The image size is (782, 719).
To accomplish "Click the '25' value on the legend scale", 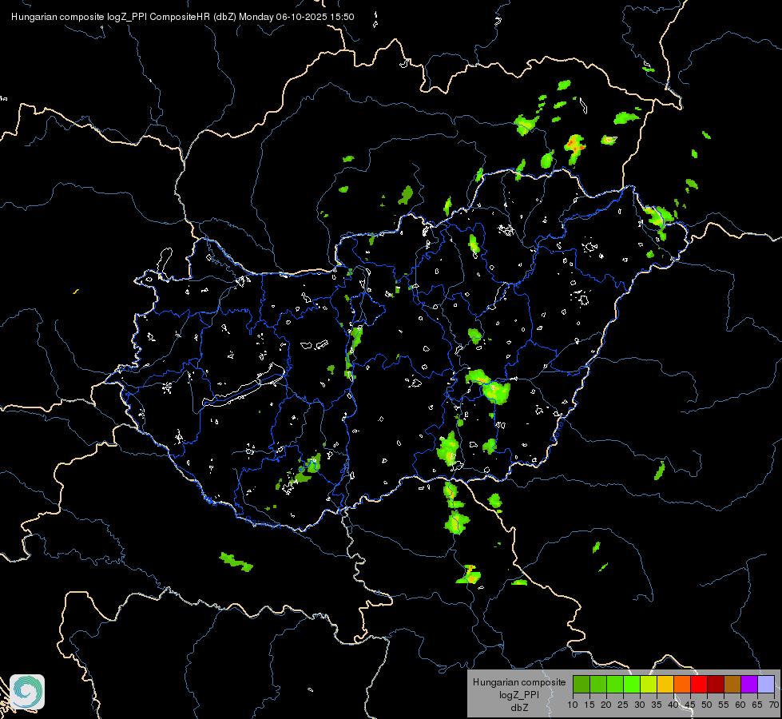I will tap(623, 705).
